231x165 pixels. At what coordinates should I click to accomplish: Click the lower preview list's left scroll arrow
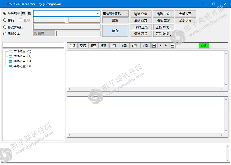(70, 135)
